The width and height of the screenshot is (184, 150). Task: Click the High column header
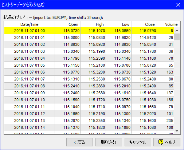[93, 24]
